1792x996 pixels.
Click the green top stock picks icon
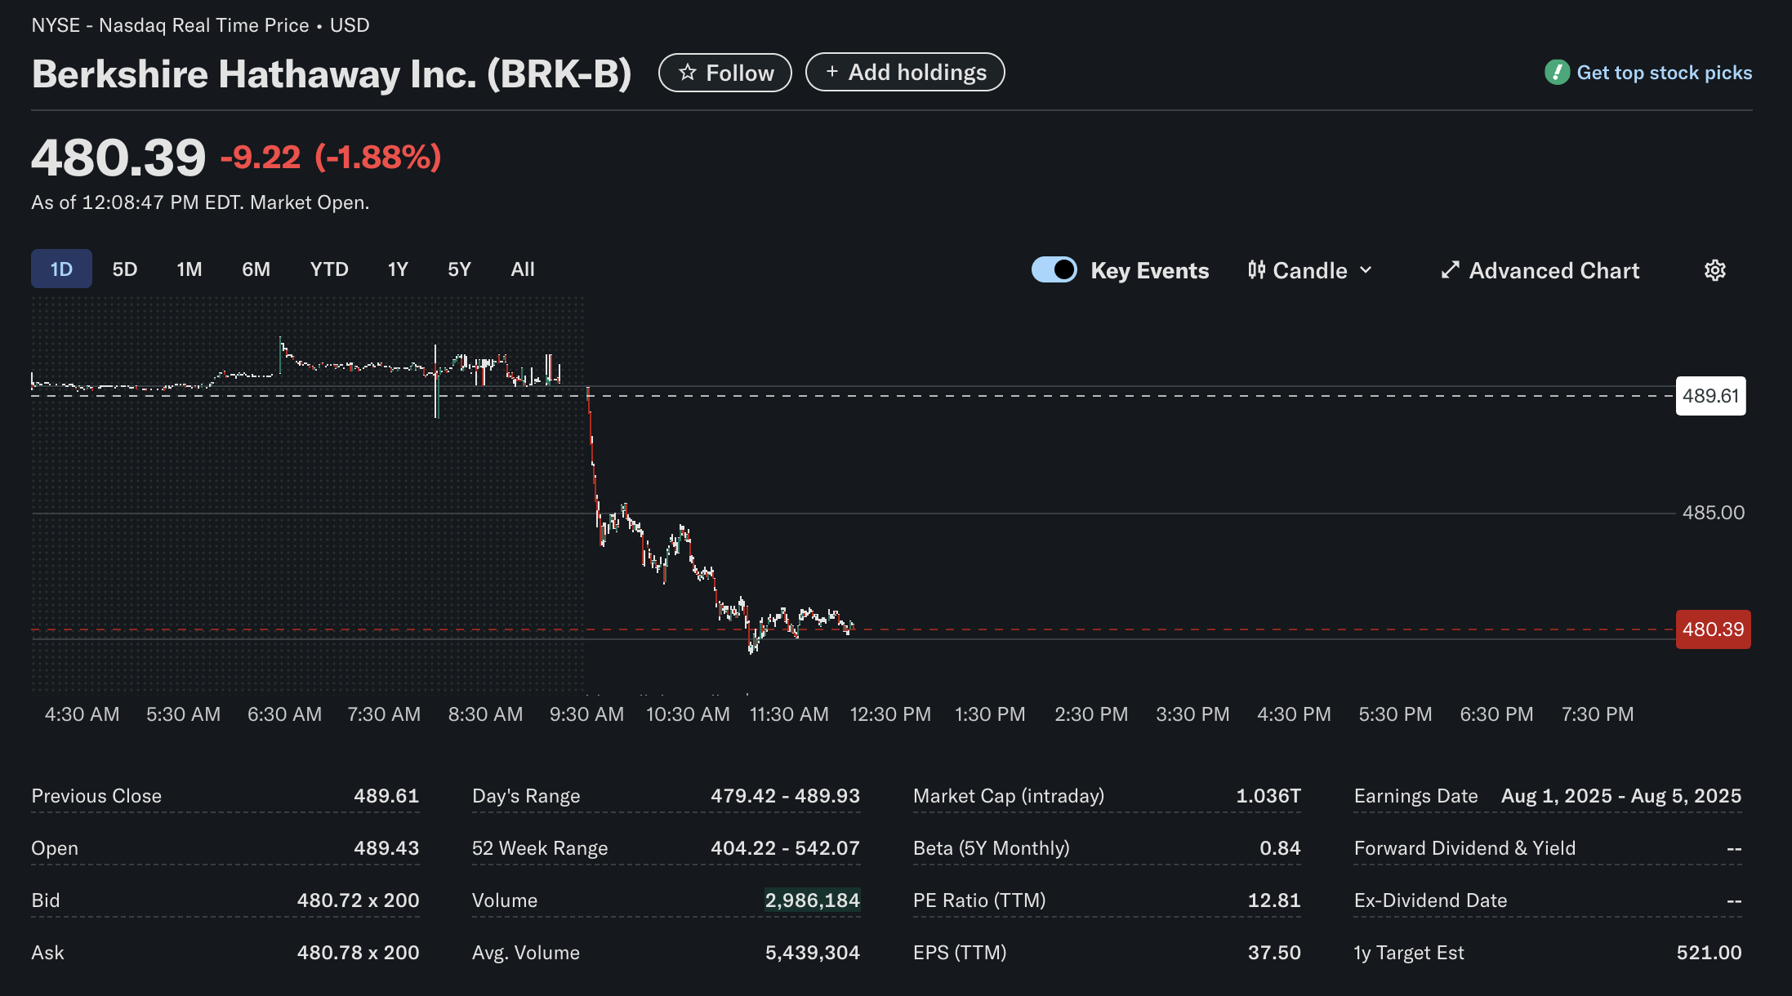point(1557,73)
